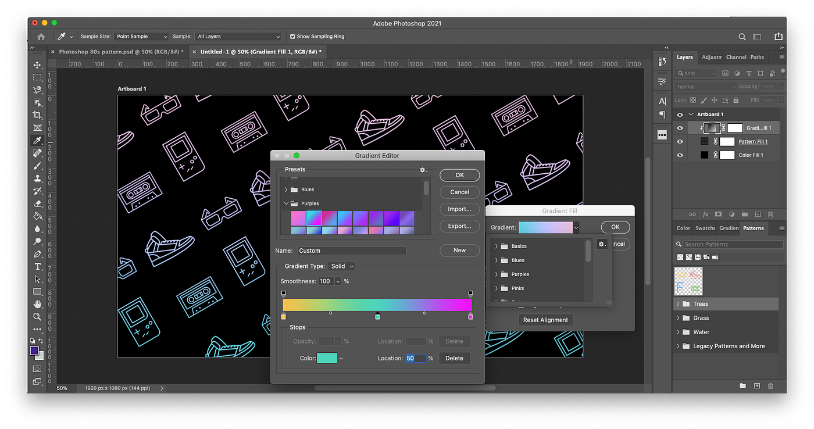Toggle lock position in Layers panel

713,101
